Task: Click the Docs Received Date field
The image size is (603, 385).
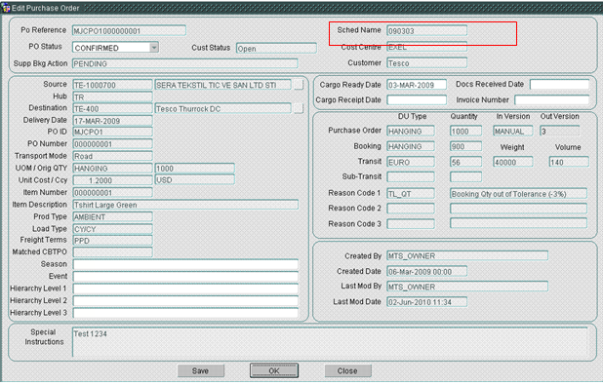Action: coord(559,85)
